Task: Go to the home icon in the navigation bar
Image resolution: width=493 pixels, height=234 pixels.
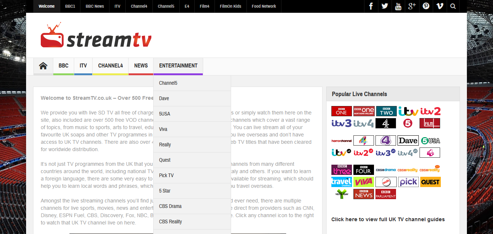Action: click(x=43, y=66)
